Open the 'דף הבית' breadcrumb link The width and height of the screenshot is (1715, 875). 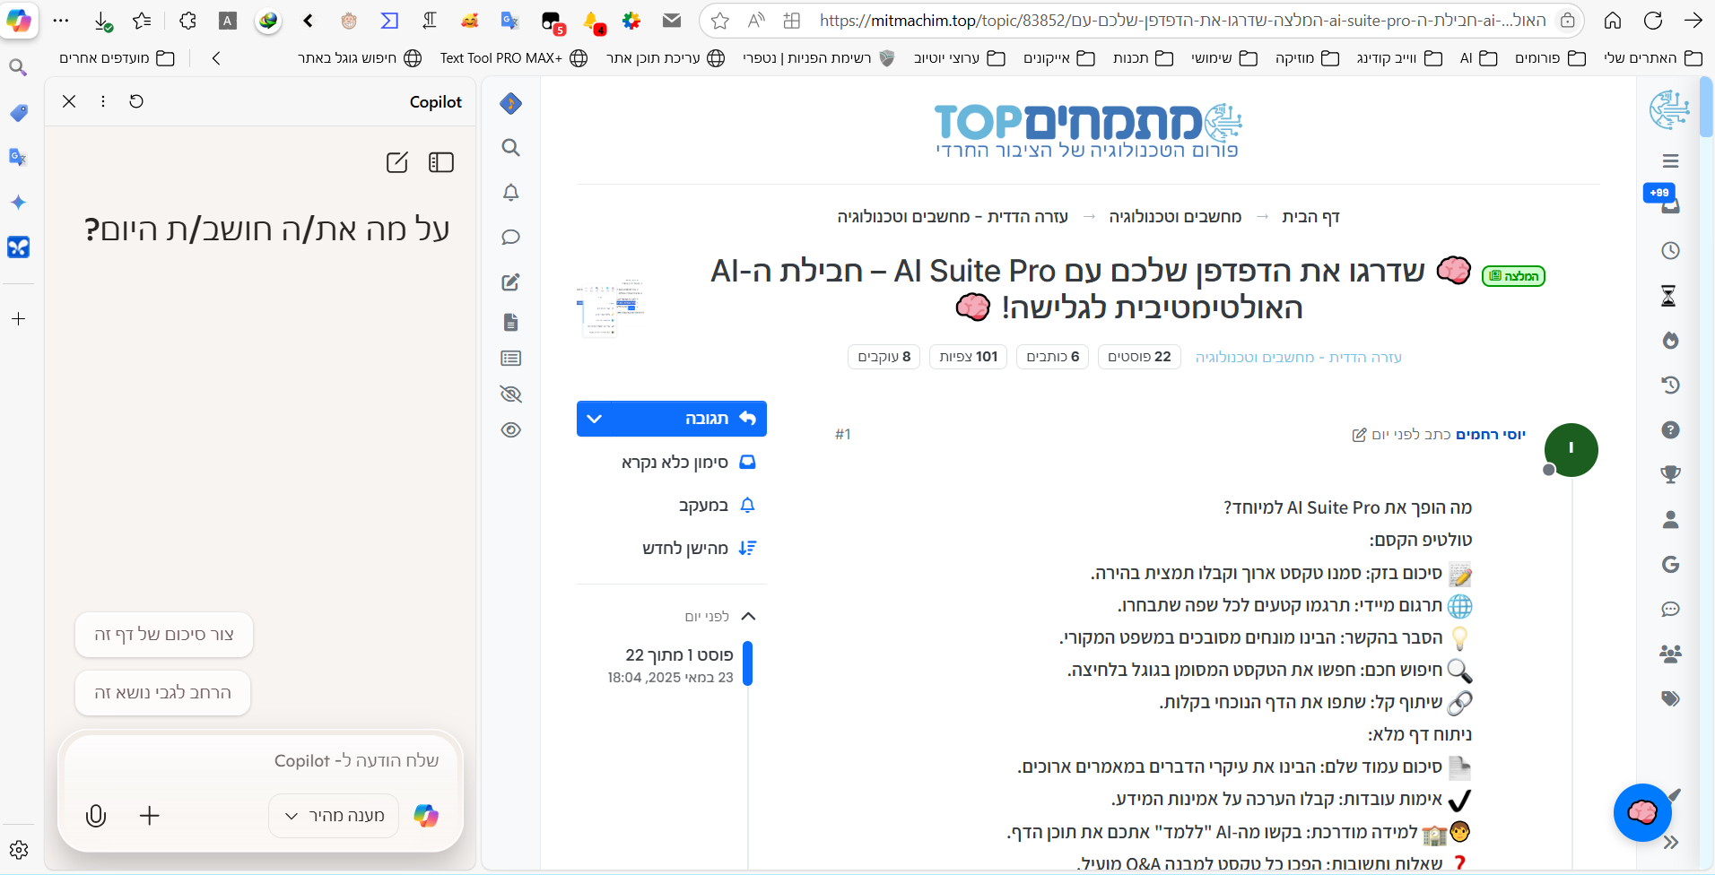click(1310, 217)
